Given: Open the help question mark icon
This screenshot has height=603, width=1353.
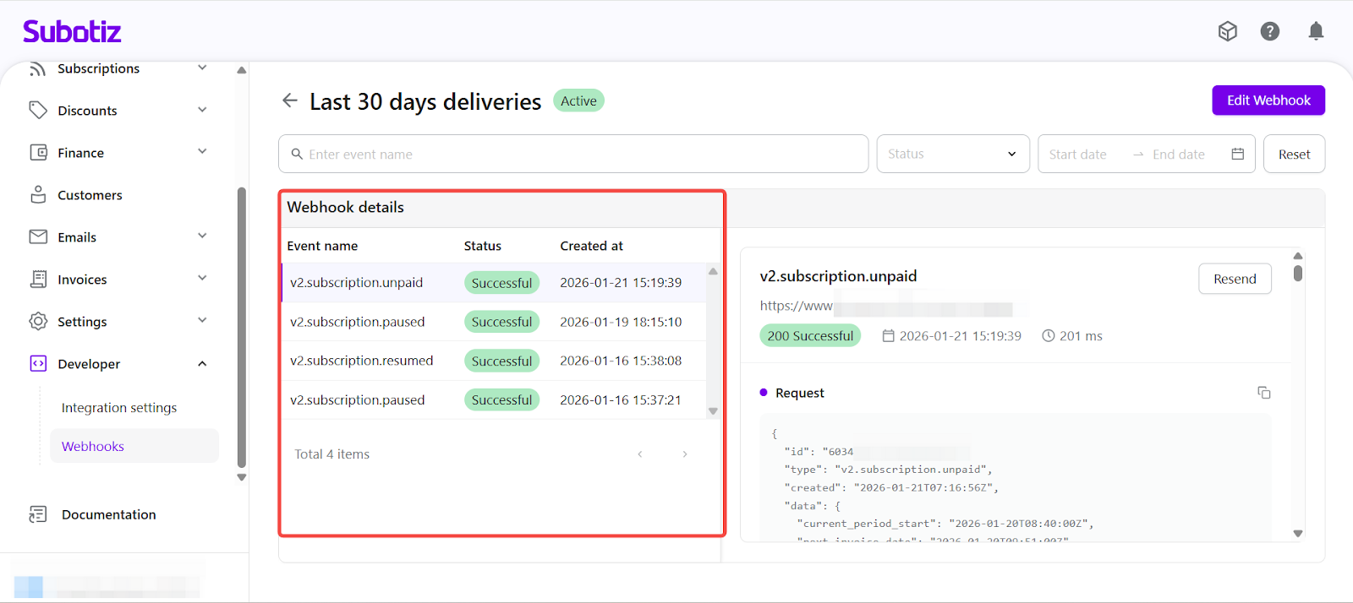Looking at the screenshot, I should (1269, 31).
